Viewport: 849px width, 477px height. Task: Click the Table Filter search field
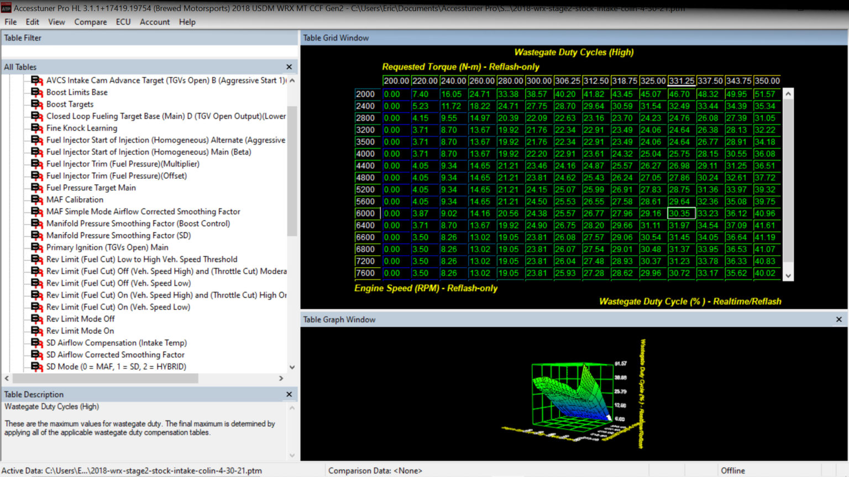[149, 51]
